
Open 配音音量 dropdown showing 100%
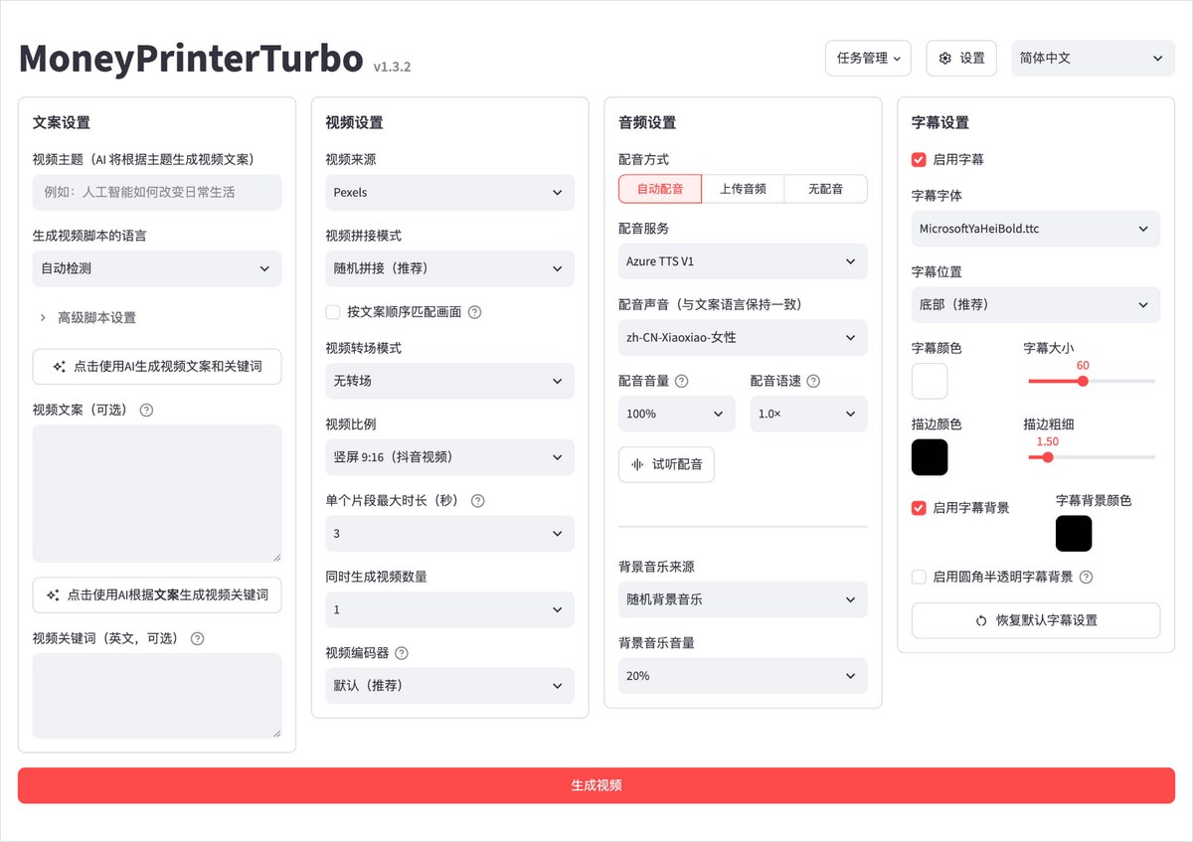pyautogui.click(x=677, y=414)
